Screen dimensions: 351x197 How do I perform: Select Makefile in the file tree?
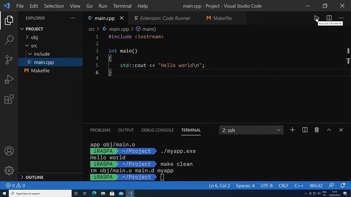[50, 71]
